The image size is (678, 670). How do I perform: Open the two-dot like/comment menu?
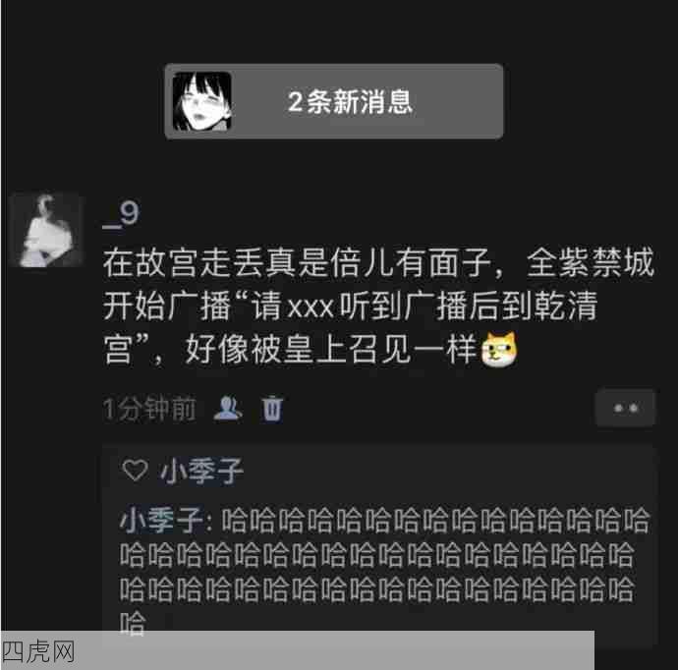point(625,408)
